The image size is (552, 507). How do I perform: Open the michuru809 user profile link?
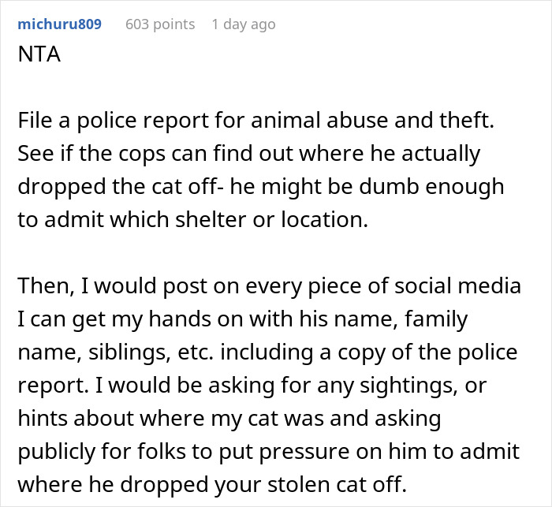tap(60, 24)
